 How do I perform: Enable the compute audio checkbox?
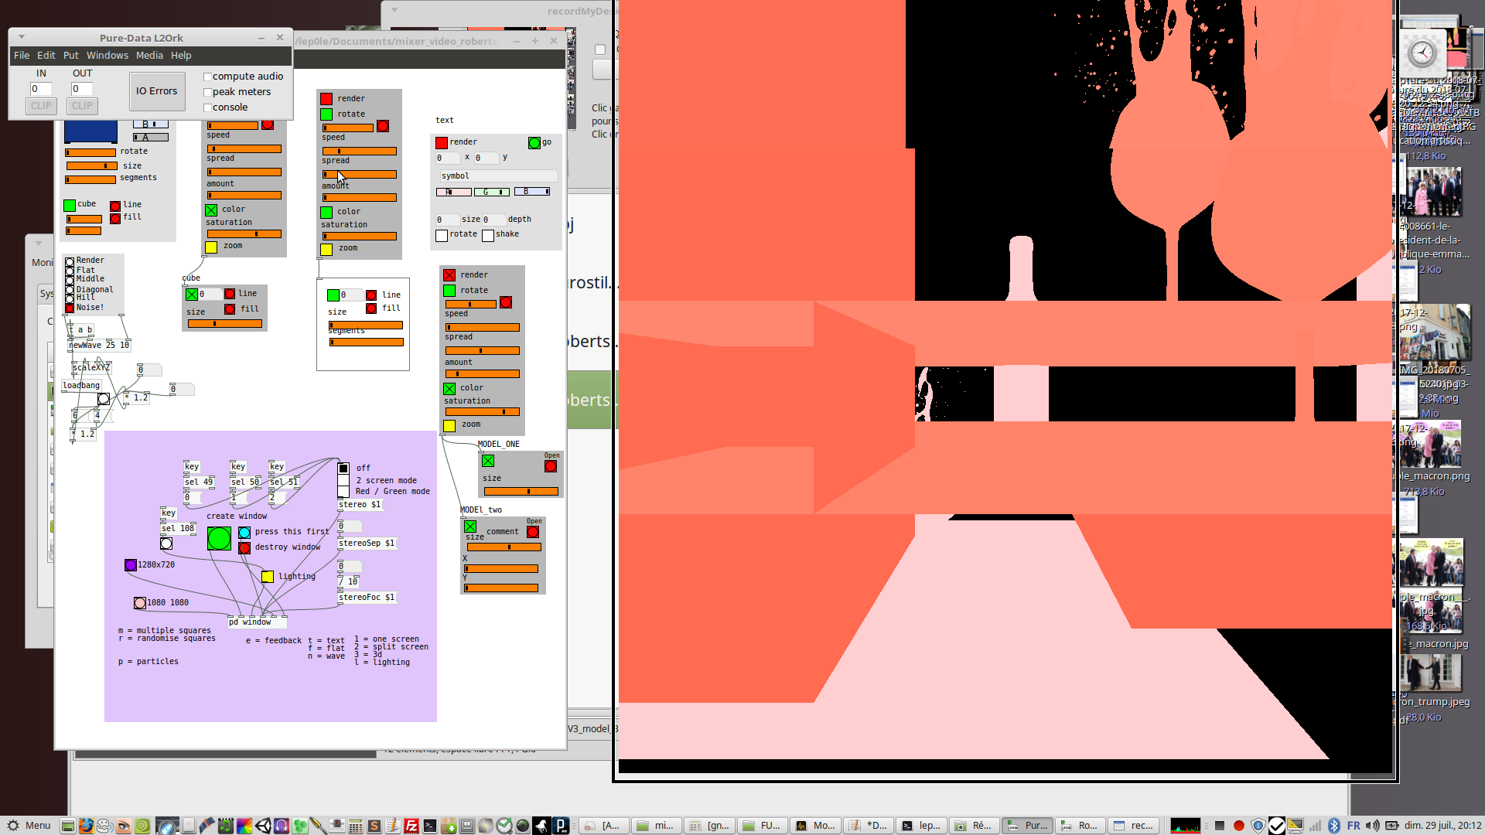pyautogui.click(x=207, y=77)
